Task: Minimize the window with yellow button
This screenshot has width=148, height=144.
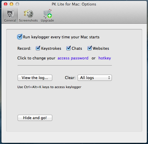Action: [x=11, y=4]
